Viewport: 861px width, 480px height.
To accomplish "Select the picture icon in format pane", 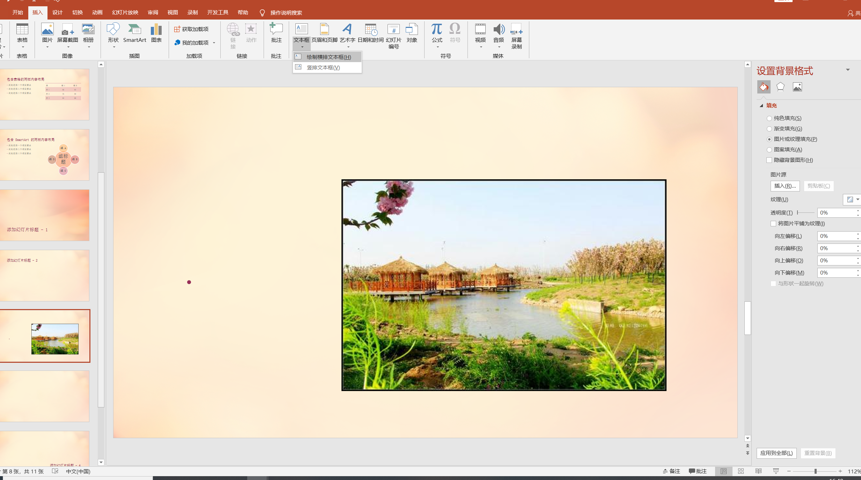I will [797, 87].
